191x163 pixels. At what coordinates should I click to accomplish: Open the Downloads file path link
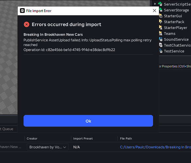click(155, 147)
